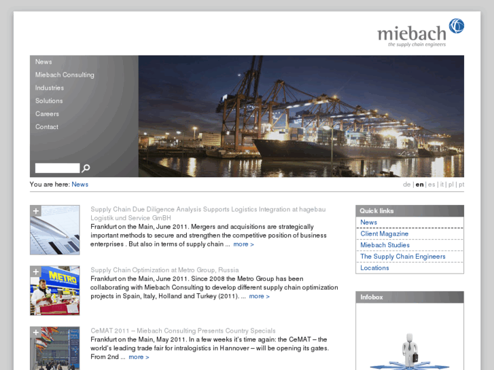Viewport: 494px width, 370px height.
Task: Expand the Metro Group article plus icon
Action: (36, 272)
